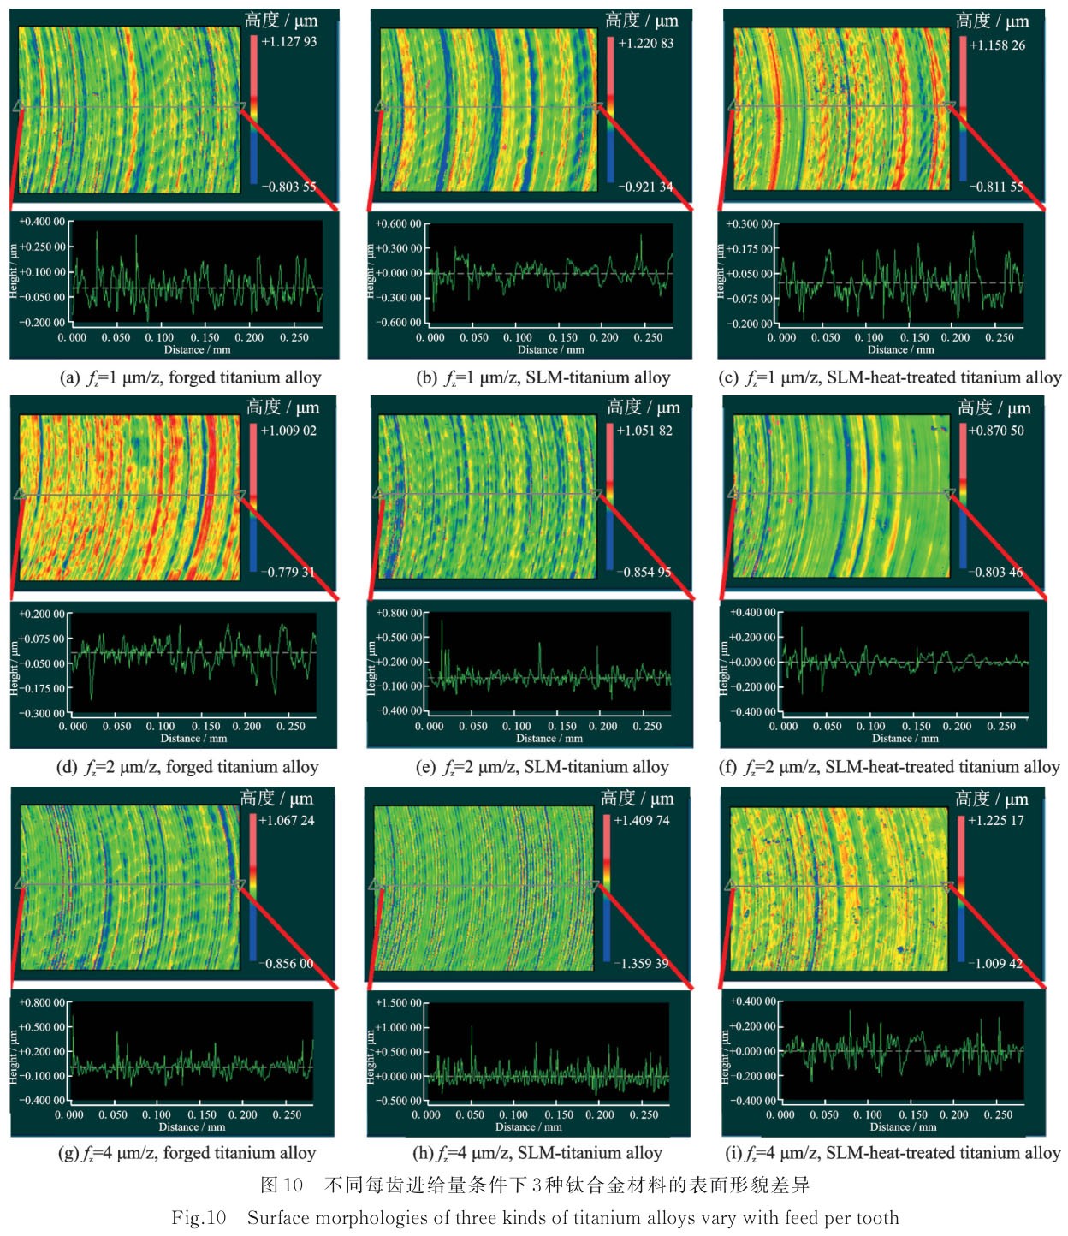The width and height of the screenshot is (1068, 1236).
Task: Select the height profile plot in panel (h)
Action: pyautogui.click(x=548, y=1050)
